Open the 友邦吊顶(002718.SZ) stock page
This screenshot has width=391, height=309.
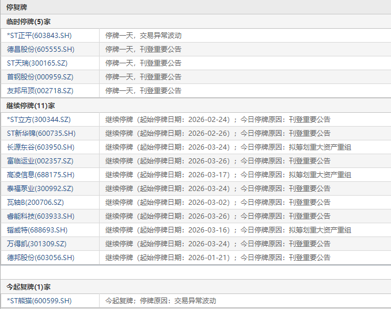(x=40, y=91)
